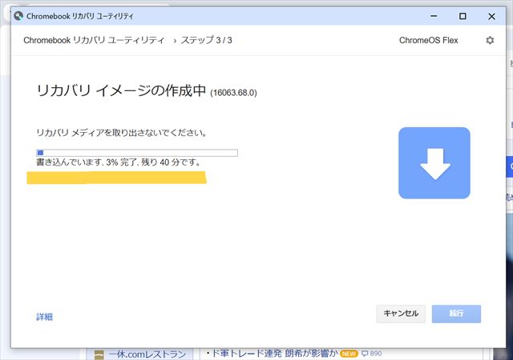
Task: Open 一休.comレストラン link in background browser
Action: (x=147, y=354)
